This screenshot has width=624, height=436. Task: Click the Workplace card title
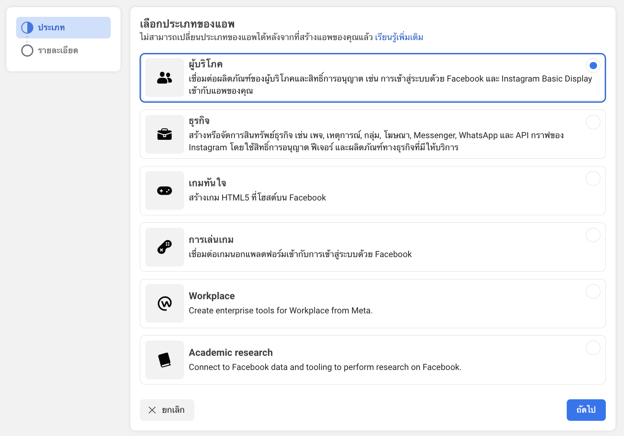click(212, 296)
